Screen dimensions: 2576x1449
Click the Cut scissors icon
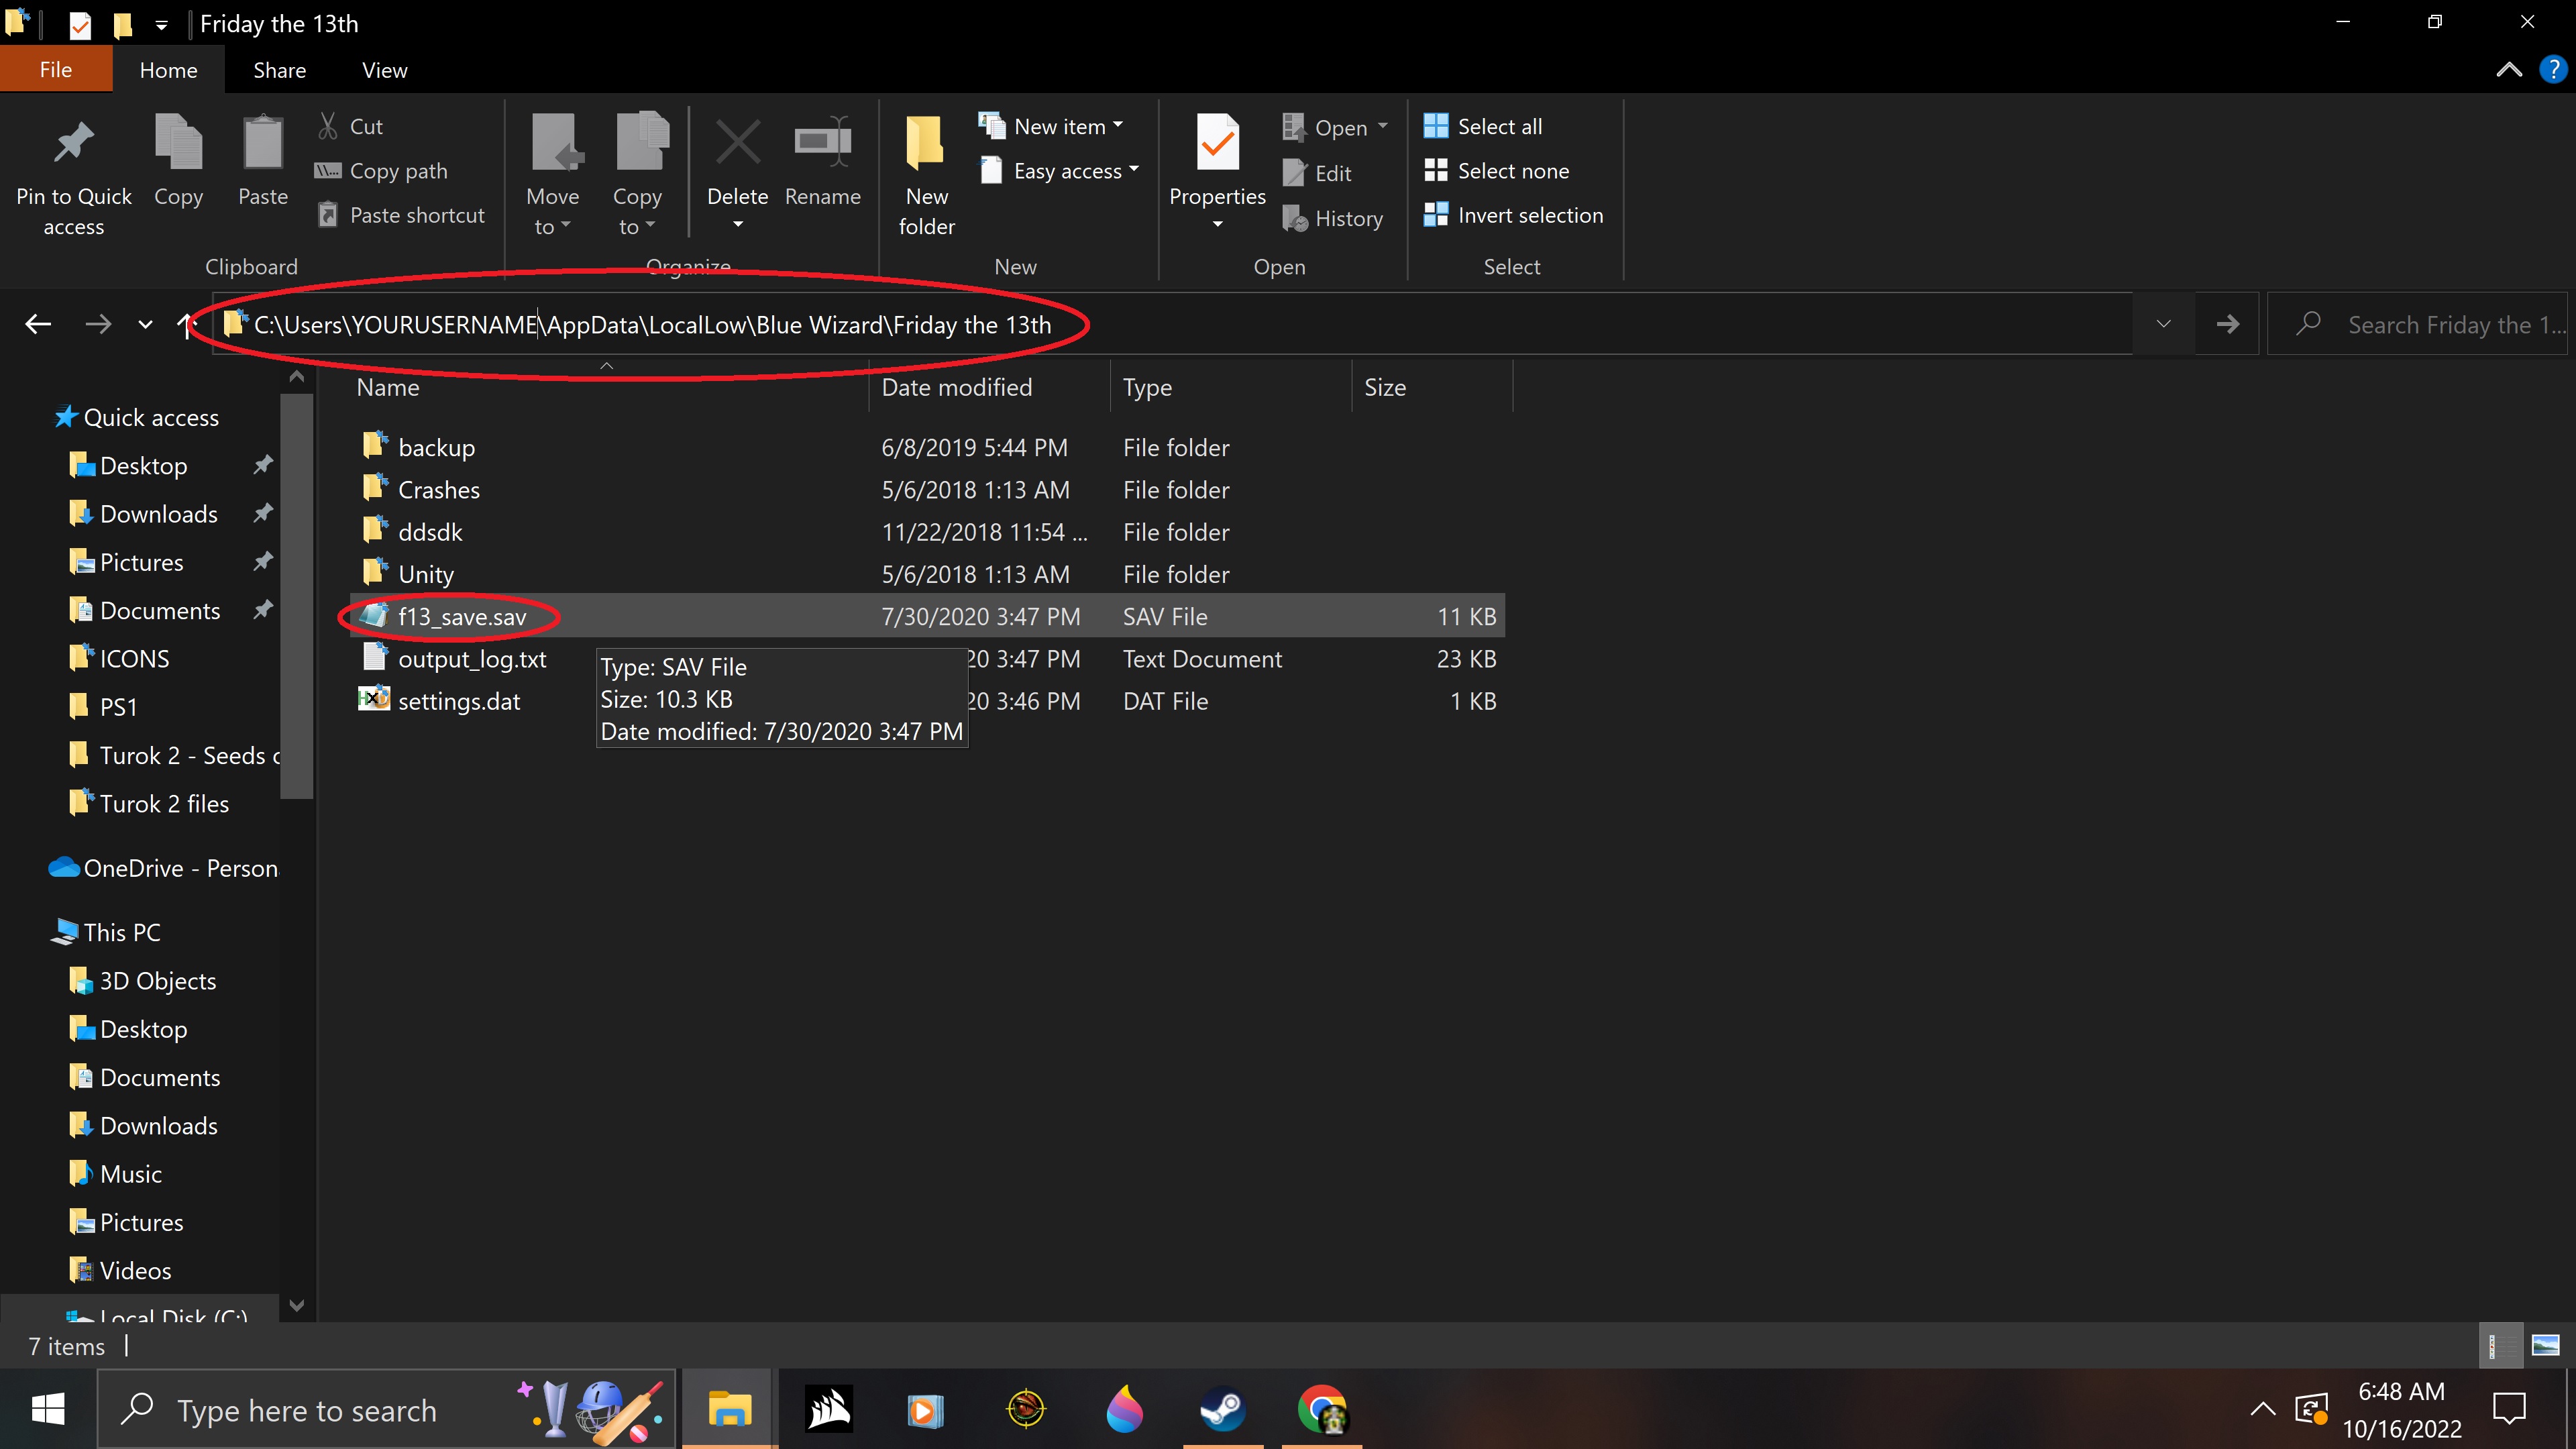click(328, 126)
